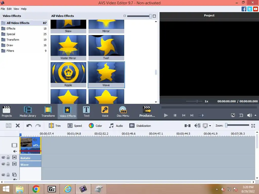Viewport: 259px width, 194px height.
Task: Select the Twirl effect thumbnail
Action: (106, 47)
